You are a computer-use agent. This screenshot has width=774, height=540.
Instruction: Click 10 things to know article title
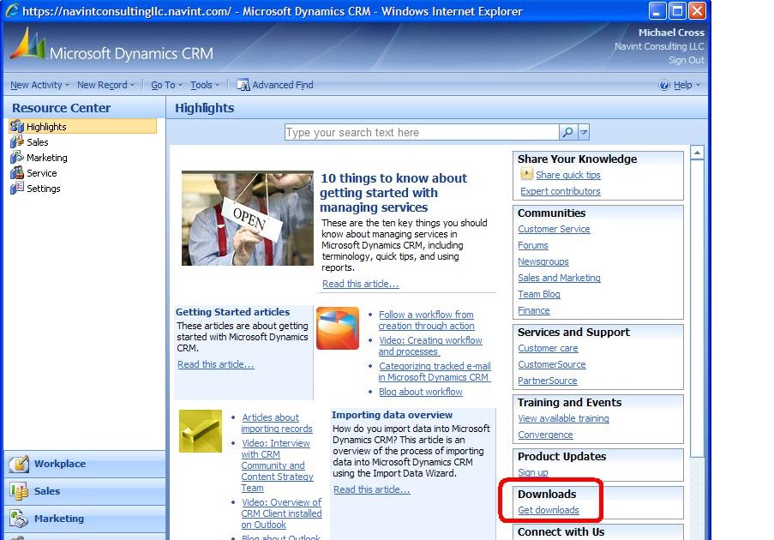tap(393, 193)
